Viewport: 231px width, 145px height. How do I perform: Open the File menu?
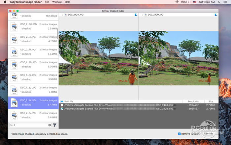(47, 2)
